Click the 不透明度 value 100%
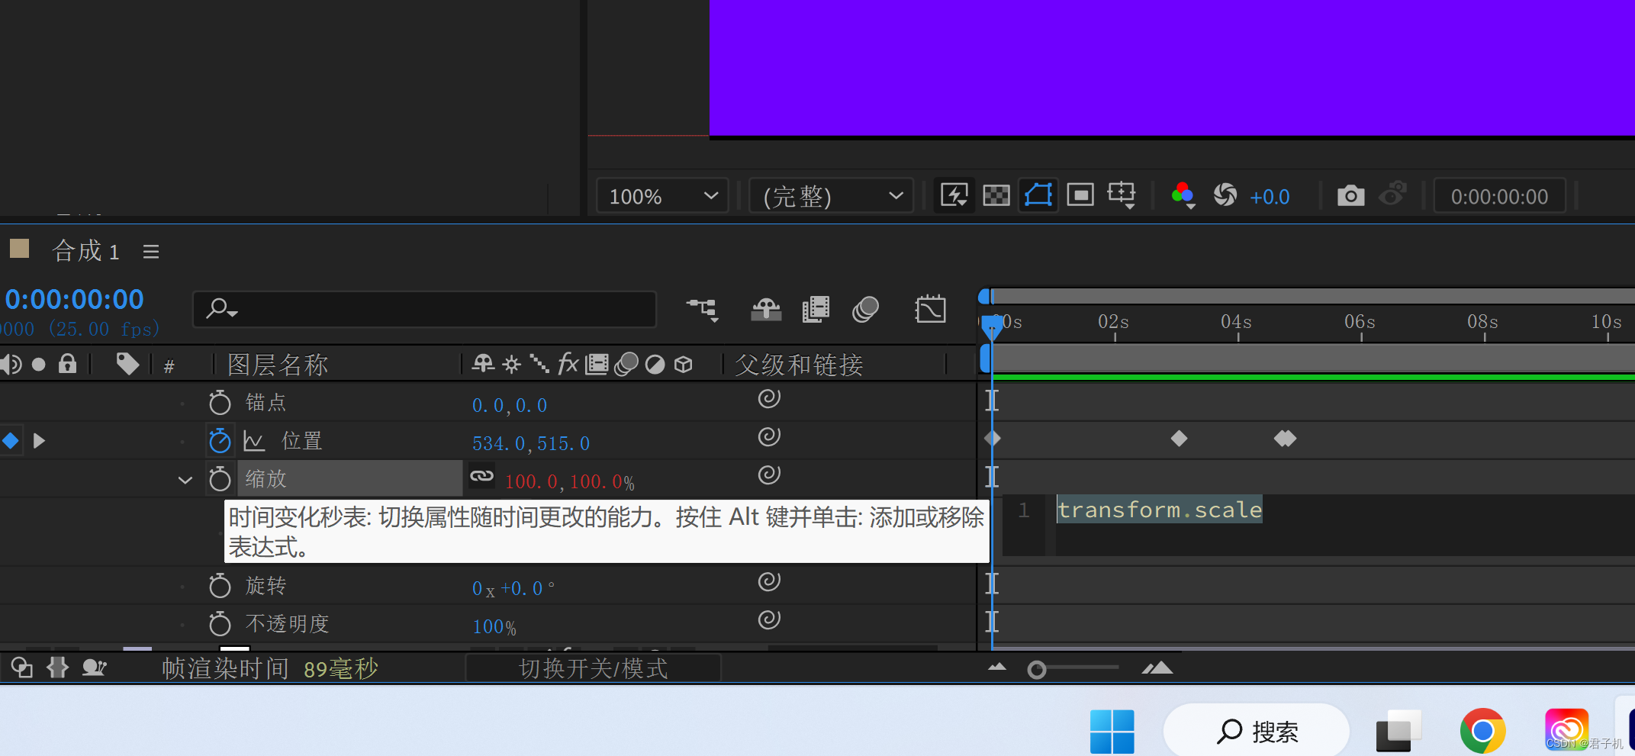Image resolution: width=1635 pixels, height=756 pixels. pos(494,627)
